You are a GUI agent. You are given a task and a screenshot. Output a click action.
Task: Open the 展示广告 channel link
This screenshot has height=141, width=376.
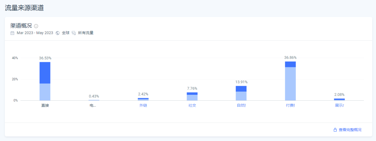click(x=339, y=106)
